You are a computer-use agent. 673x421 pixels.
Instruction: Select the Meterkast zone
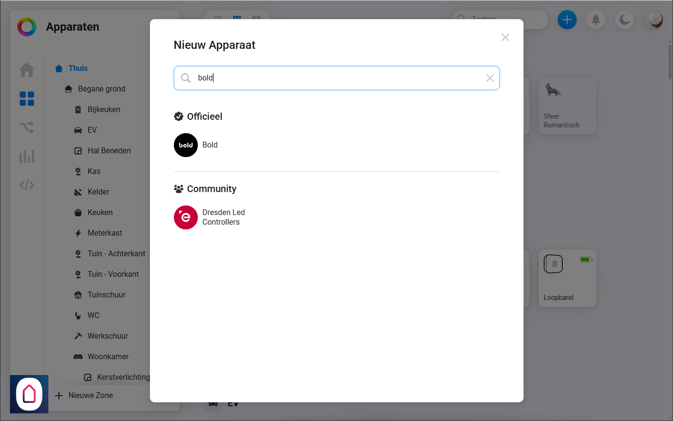coord(105,233)
